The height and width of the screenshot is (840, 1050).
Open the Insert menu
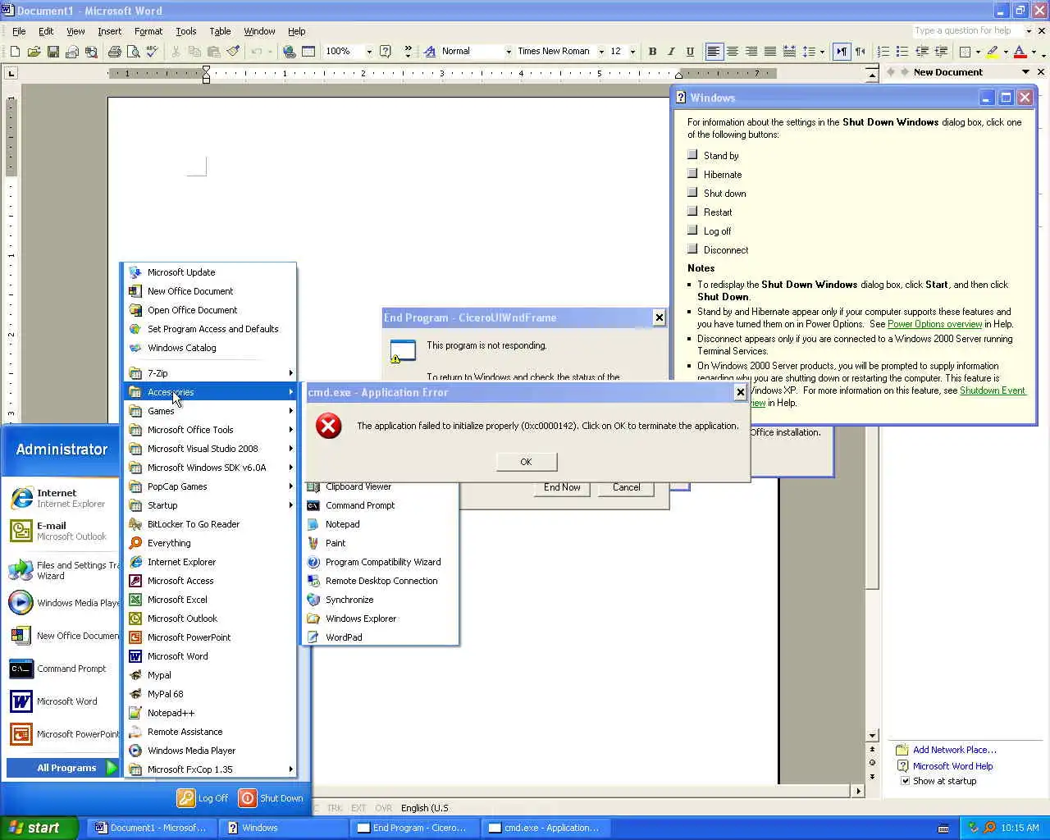[109, 31]
